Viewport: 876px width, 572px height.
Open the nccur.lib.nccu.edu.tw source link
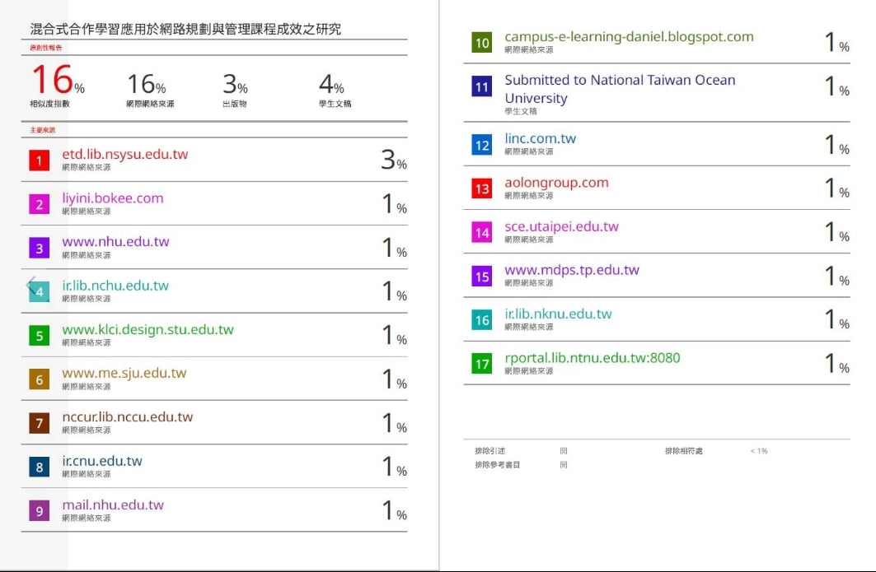(128, 417)
